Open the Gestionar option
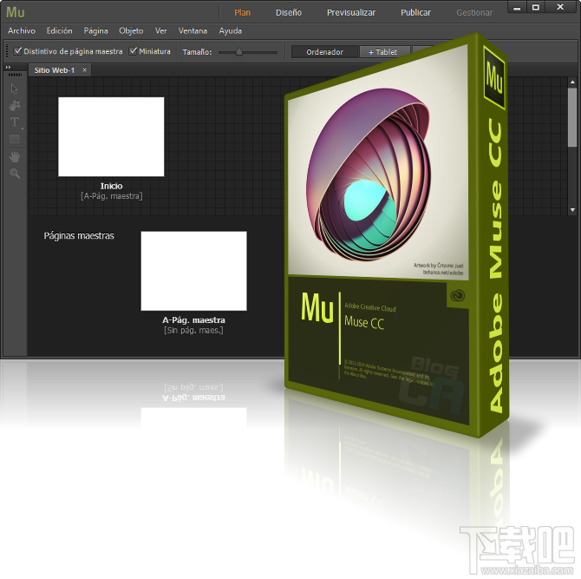Screen dimensions: 581x579 pyautogui.click(x=474, y=13)
